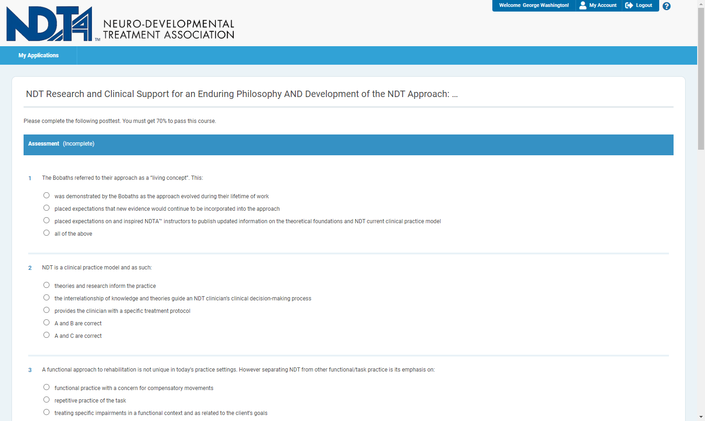Select 'placed expectations that new evidence' answer
The image size is (705, 421).
[x=46, y=208]
